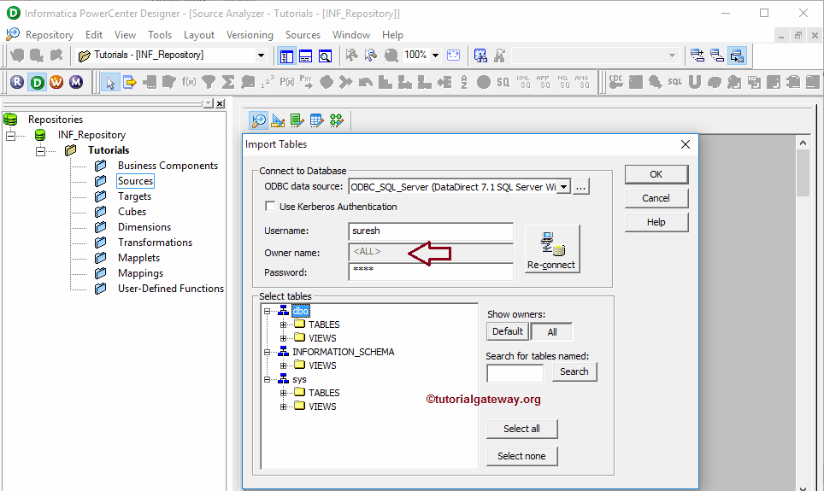
Task: Click the Re-connect database icon button
Action: click(551, 248)
